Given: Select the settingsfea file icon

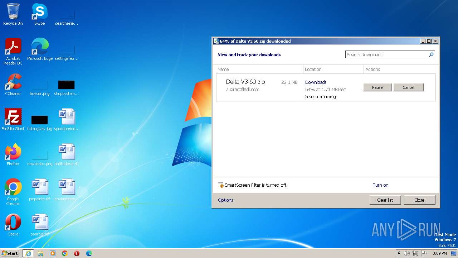Looking at the screenshot, I should [x=67, y=52].
